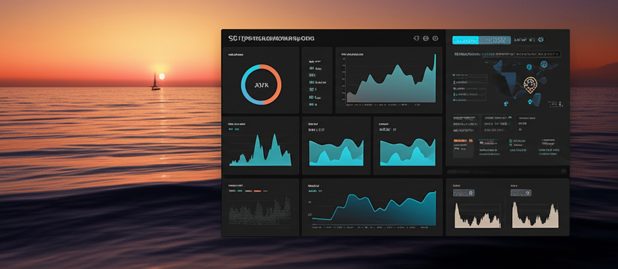Click the first icon in the dashboard header
618x269 pixels.
[x=416, y=38]
